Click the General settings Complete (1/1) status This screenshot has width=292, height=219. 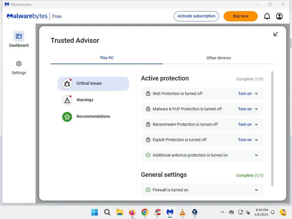pos(250,175)
